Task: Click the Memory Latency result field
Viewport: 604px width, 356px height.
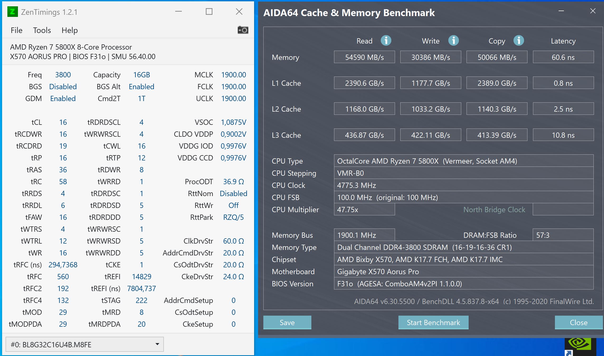Action: (x=563, y=57)
